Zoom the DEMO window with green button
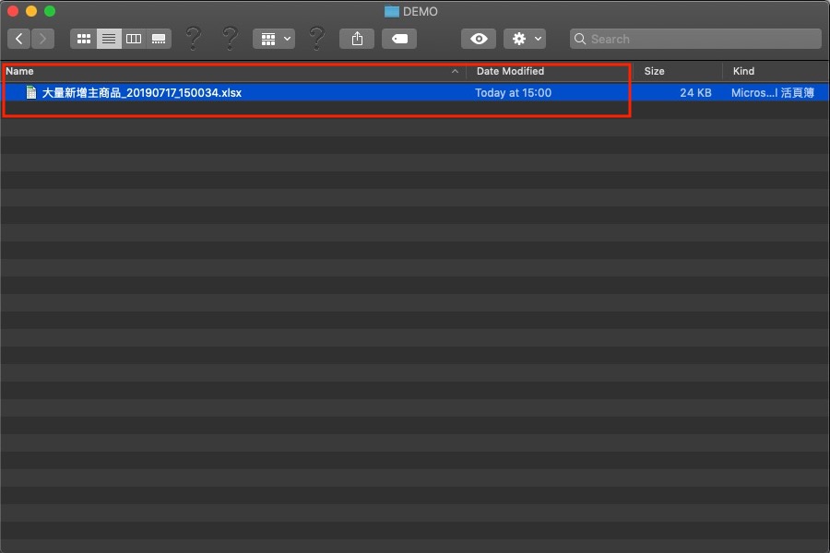The image size is (830, 553). click(50, 11)
